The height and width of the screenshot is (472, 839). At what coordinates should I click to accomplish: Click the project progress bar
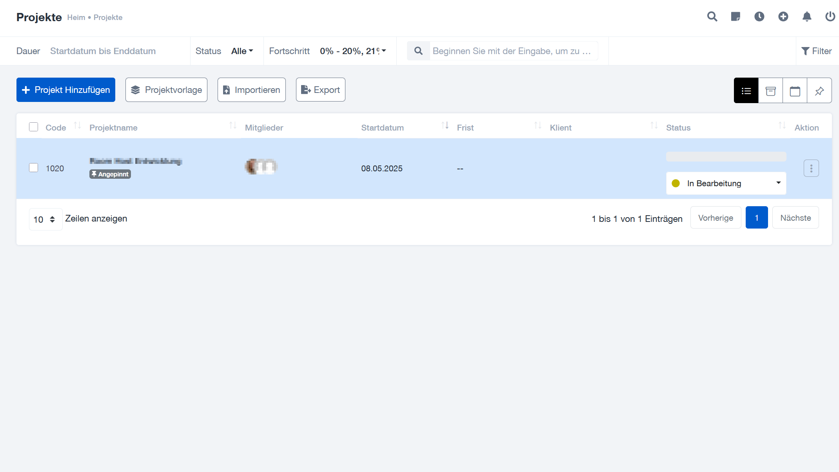(726, 156)
